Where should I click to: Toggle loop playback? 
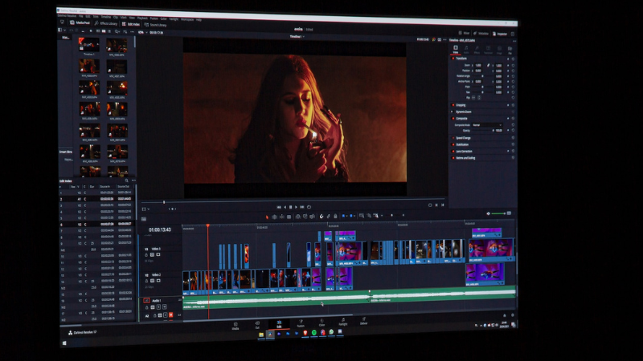309,207
